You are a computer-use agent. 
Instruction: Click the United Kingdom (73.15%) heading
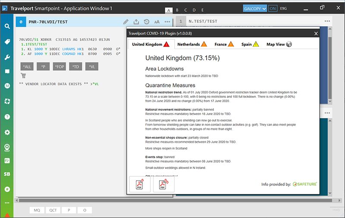click(182, 58)
